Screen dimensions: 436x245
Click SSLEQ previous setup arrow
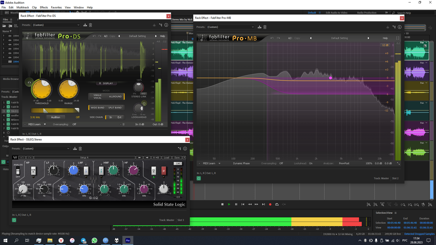[x=139, y=158]
